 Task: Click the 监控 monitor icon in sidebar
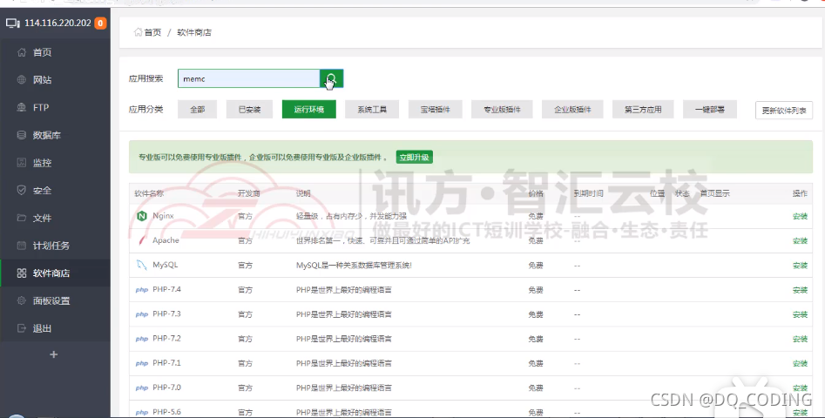22,163
